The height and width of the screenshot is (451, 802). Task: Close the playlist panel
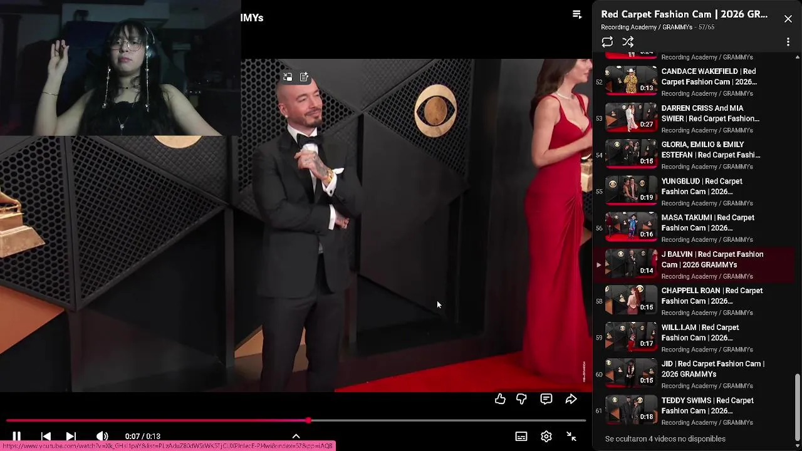[x=788, y=19]
